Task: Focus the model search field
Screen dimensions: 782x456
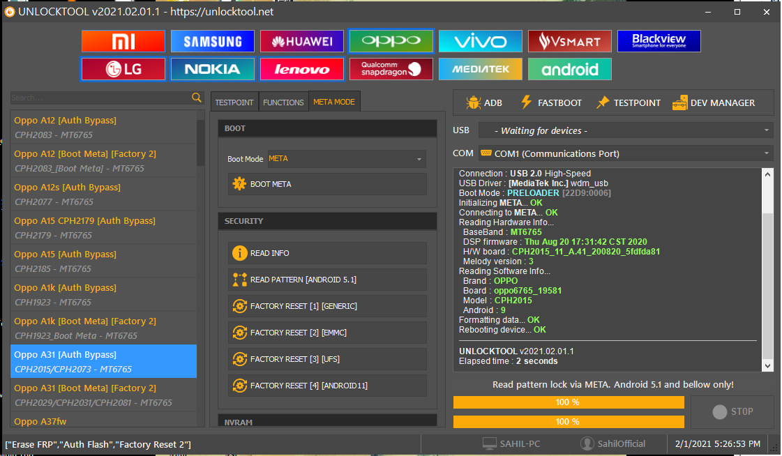Action: (100, 98)
